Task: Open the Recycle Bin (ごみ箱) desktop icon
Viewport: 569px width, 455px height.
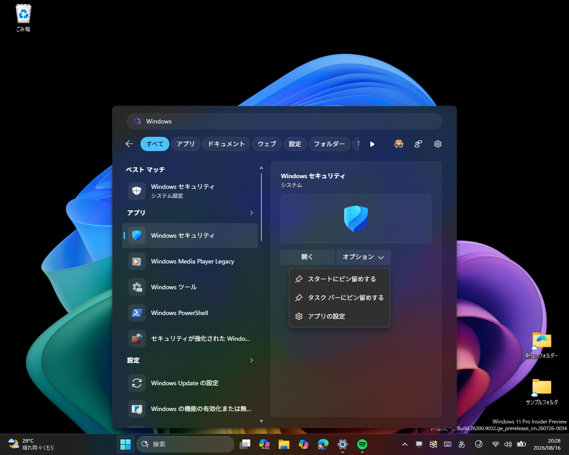Action: (x=24, y=18)
